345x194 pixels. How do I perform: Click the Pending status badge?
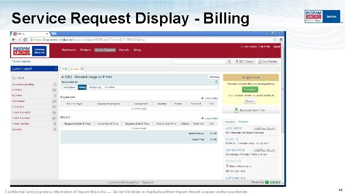214,77
